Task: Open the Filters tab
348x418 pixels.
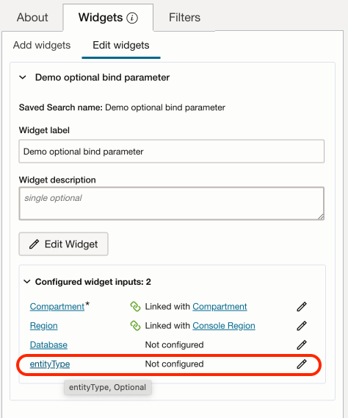Action: pyautogui.click(x=184, y=18)
